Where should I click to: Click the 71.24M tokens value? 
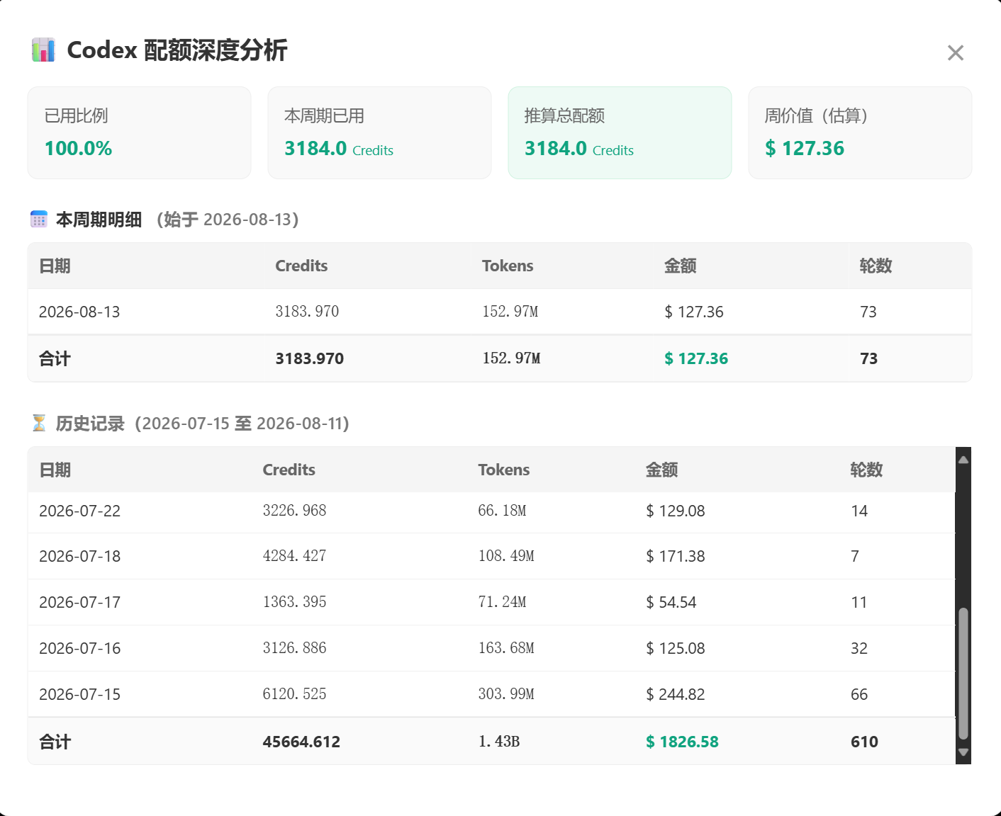pos(502,602)
